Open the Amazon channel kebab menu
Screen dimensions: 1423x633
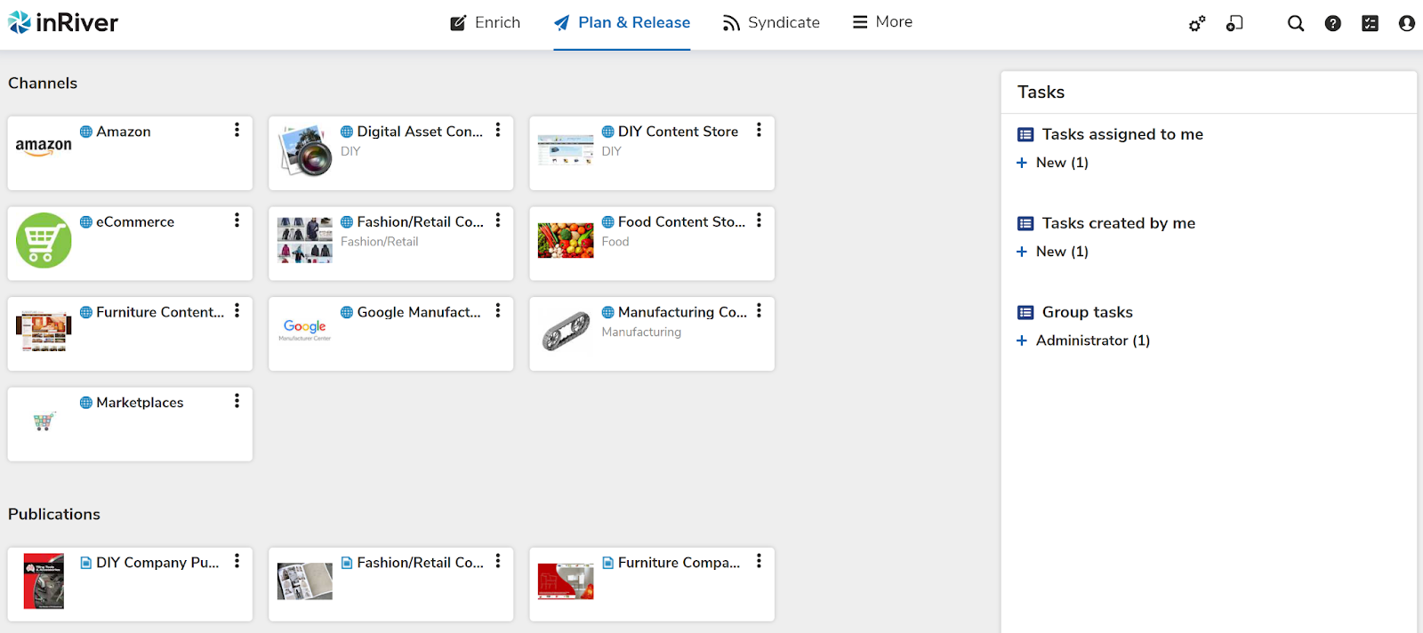(x=237, y=130)
